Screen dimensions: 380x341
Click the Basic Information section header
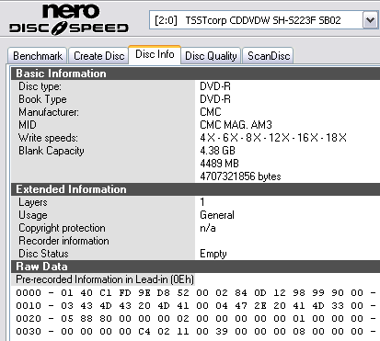pyautogui.click(x=195, y=74)
